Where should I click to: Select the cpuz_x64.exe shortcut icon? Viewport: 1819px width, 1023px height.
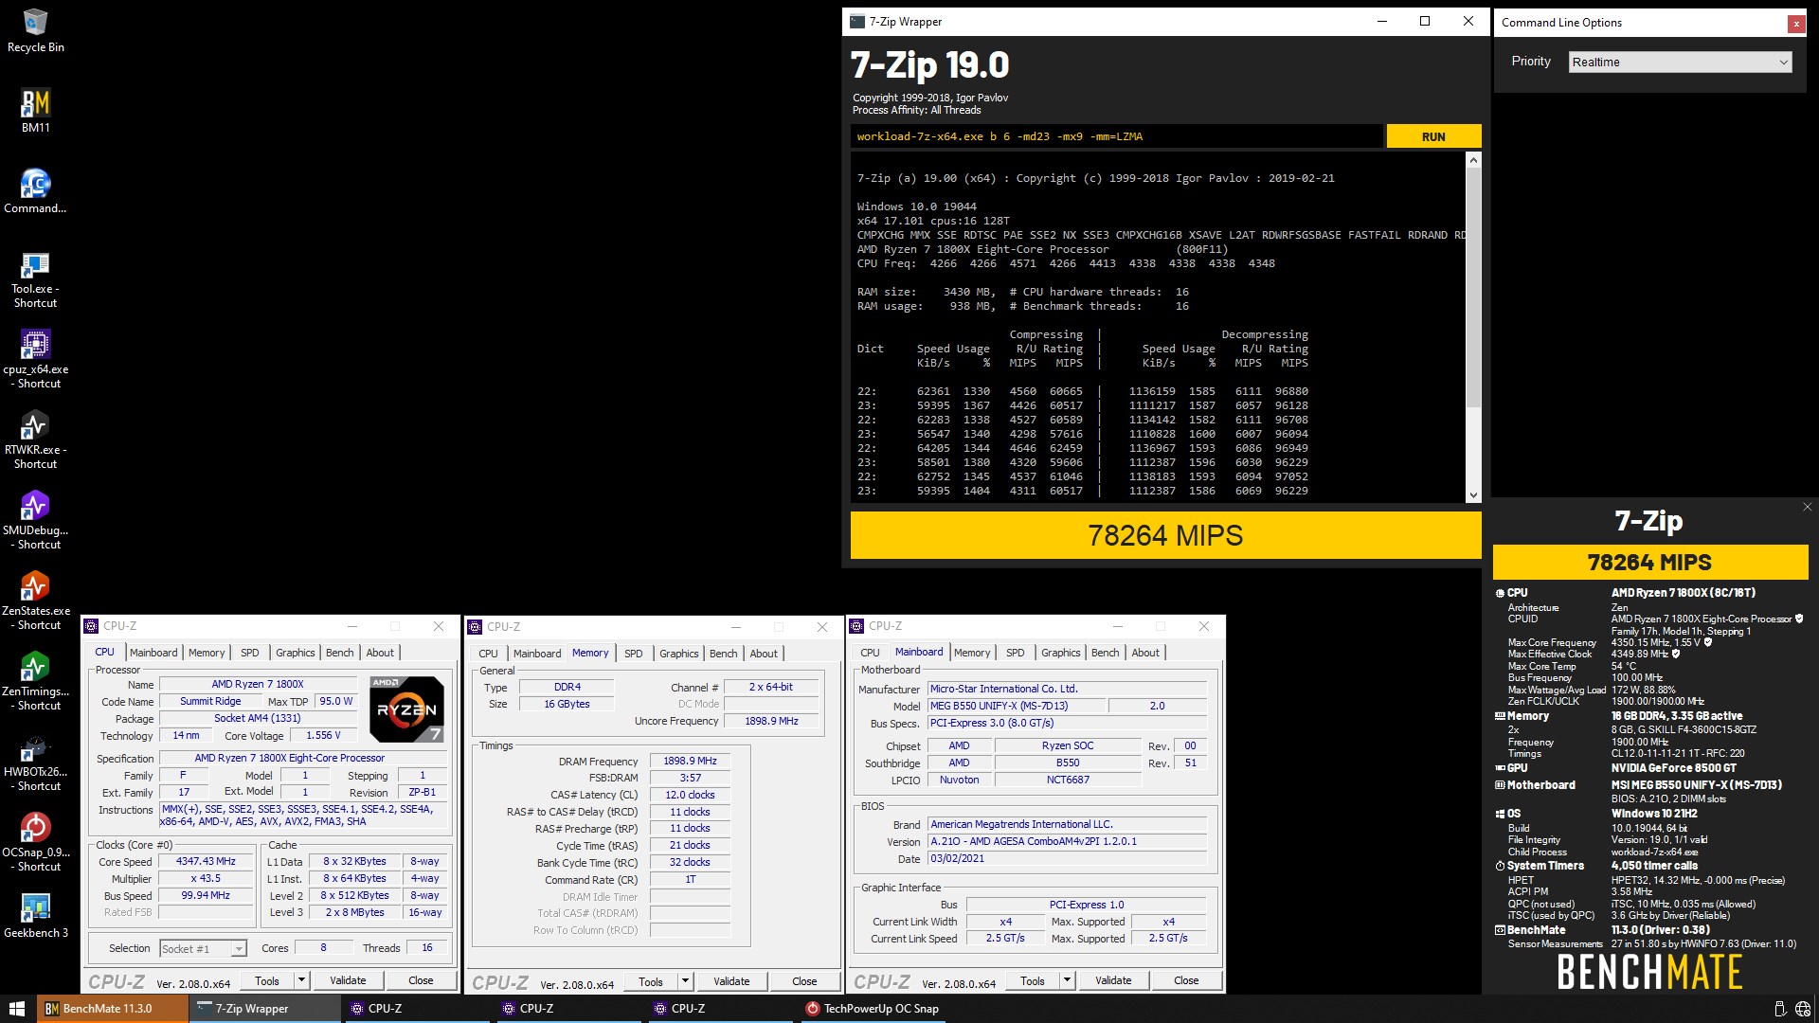pos(35,360)
